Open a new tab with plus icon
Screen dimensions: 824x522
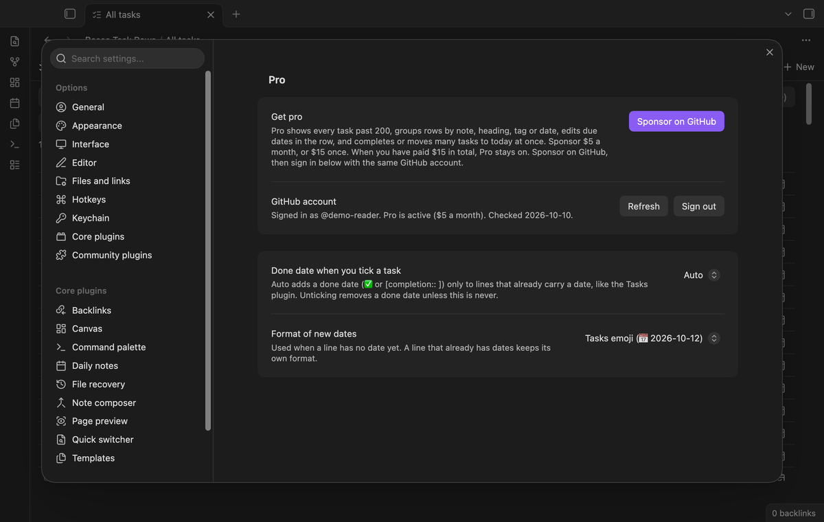click(236, 14)
